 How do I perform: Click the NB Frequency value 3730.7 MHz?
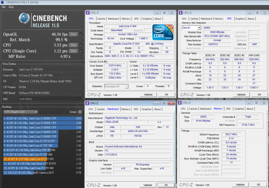pos(248,125)
